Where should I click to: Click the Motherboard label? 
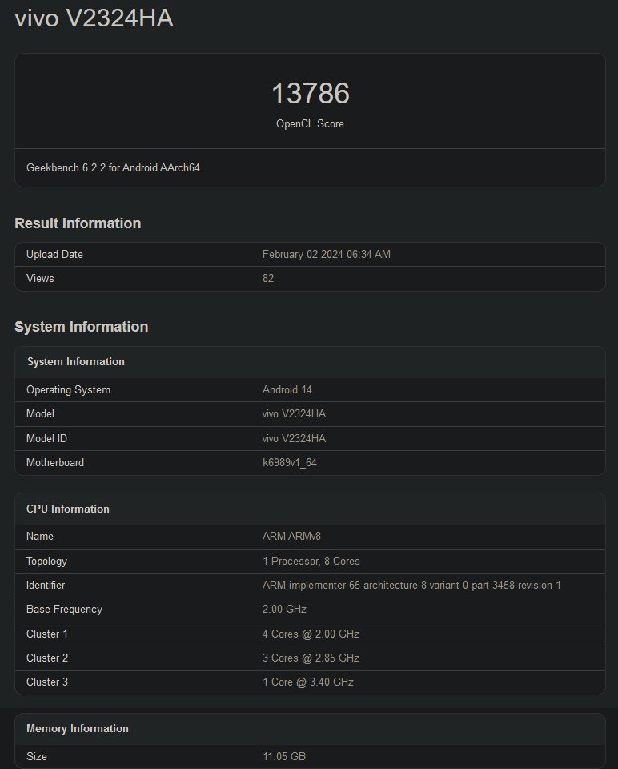[55, 462]
